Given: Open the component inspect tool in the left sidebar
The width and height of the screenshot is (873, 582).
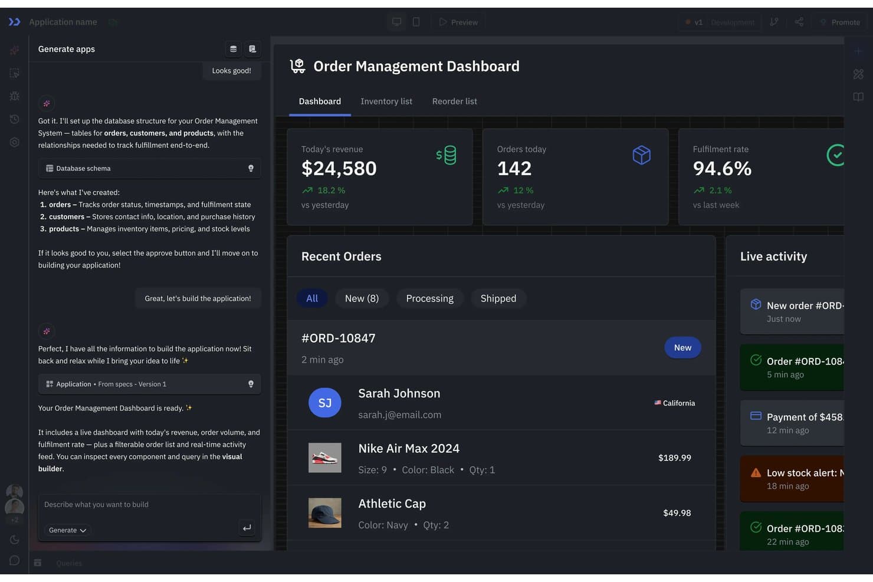Looking at the screenshot, I should click(x=14, y=73).
